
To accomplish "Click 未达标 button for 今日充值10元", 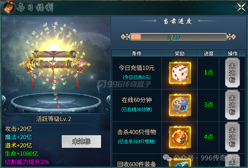I will click(232, 73).
